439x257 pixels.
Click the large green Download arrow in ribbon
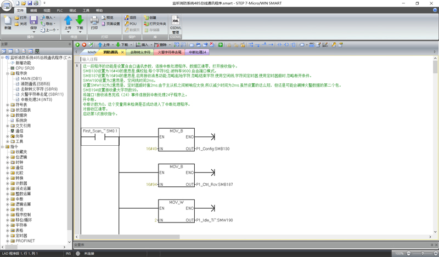click(x=80, y=20)
